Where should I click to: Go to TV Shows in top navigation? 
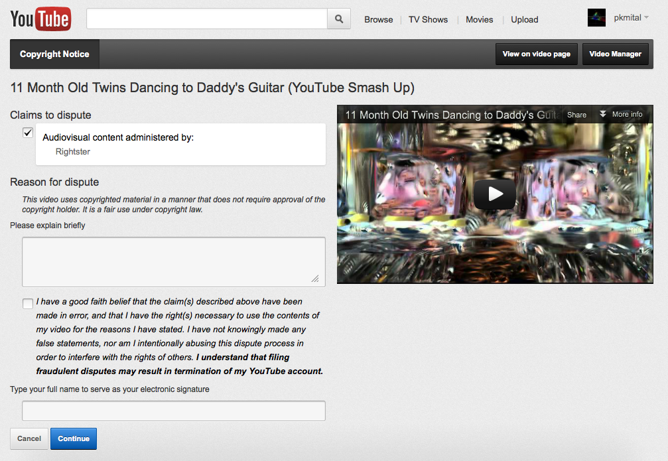click(428, 19)
